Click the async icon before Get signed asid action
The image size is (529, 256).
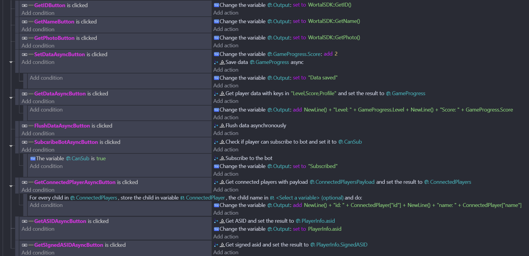[216, 245]
